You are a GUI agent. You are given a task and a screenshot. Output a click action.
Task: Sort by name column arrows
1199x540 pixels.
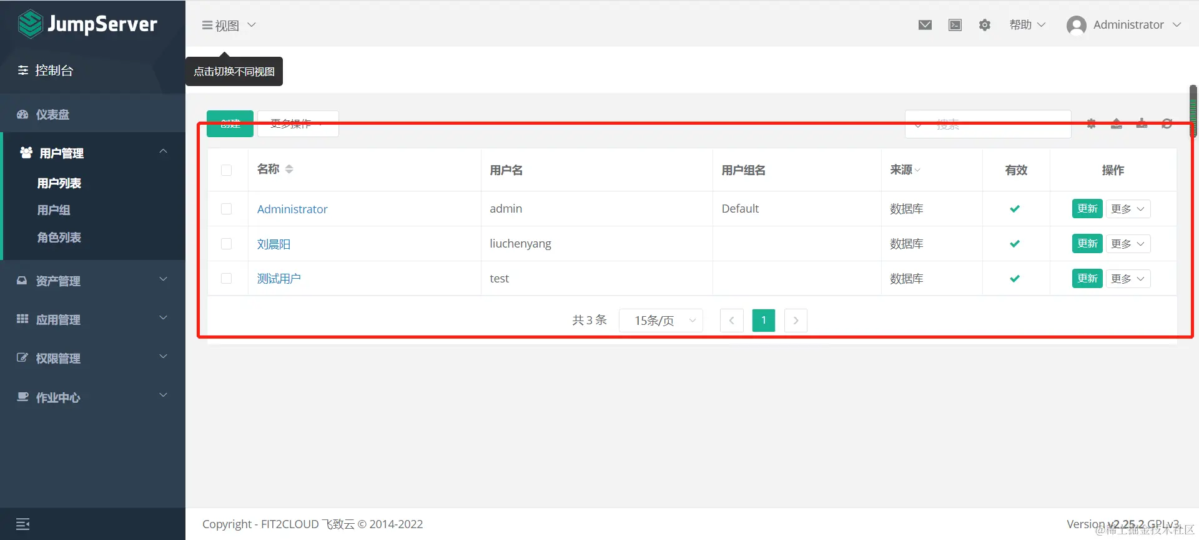click(289, 169)
